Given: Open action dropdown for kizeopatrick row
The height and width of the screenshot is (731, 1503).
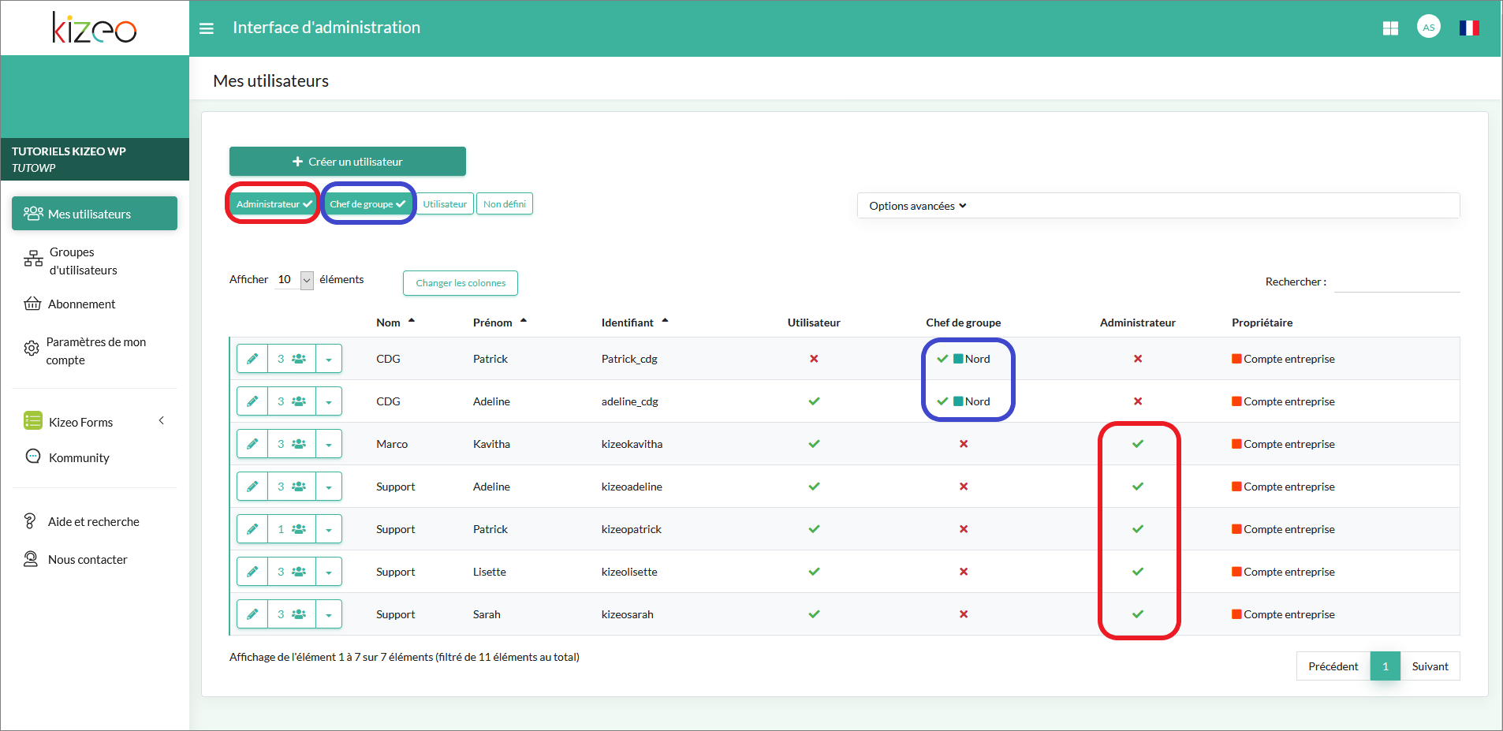Looking at the screenshot, I should coord(329,529).
